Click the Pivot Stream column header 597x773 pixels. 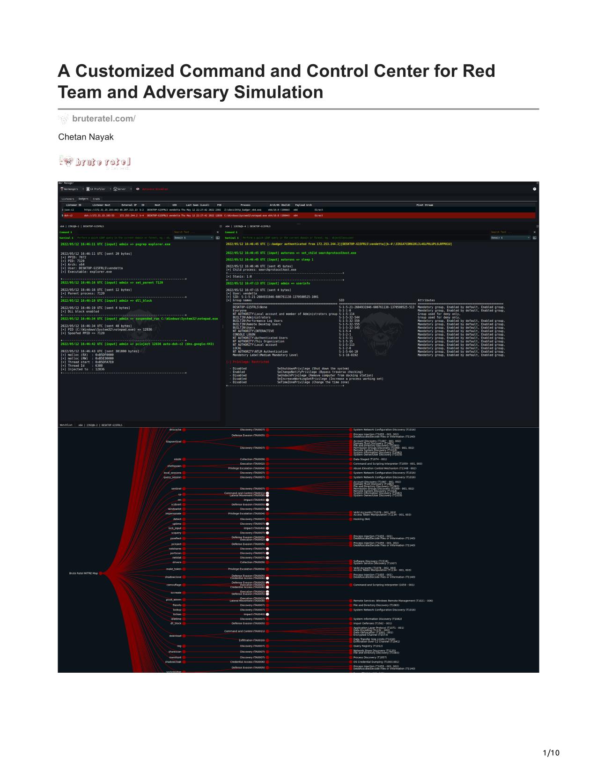point(425,205)
